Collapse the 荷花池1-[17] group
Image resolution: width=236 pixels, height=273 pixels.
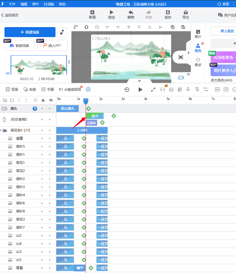[1, 130]
